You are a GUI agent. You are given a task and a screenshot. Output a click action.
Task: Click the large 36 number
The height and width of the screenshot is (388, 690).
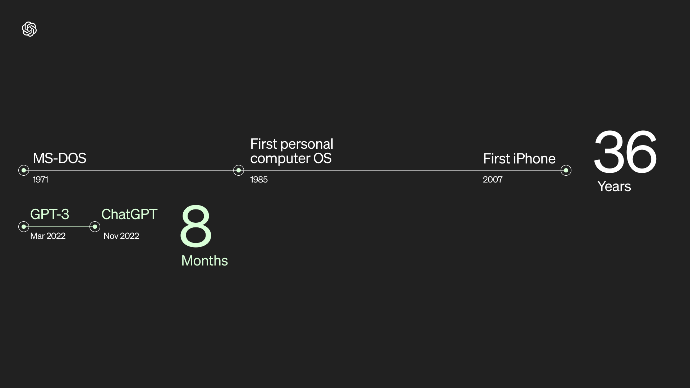pyautogui.click(x=625, y=152)
